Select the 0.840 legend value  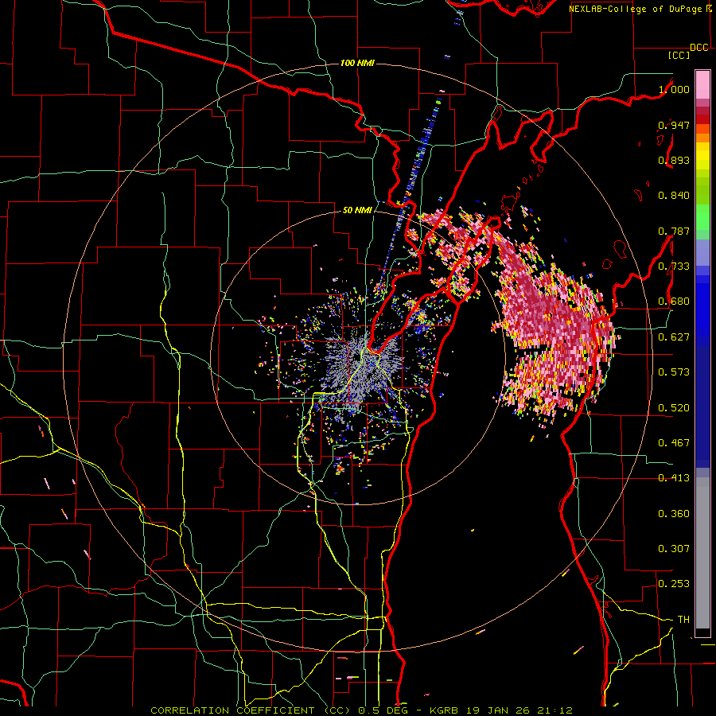click(674, 196)
